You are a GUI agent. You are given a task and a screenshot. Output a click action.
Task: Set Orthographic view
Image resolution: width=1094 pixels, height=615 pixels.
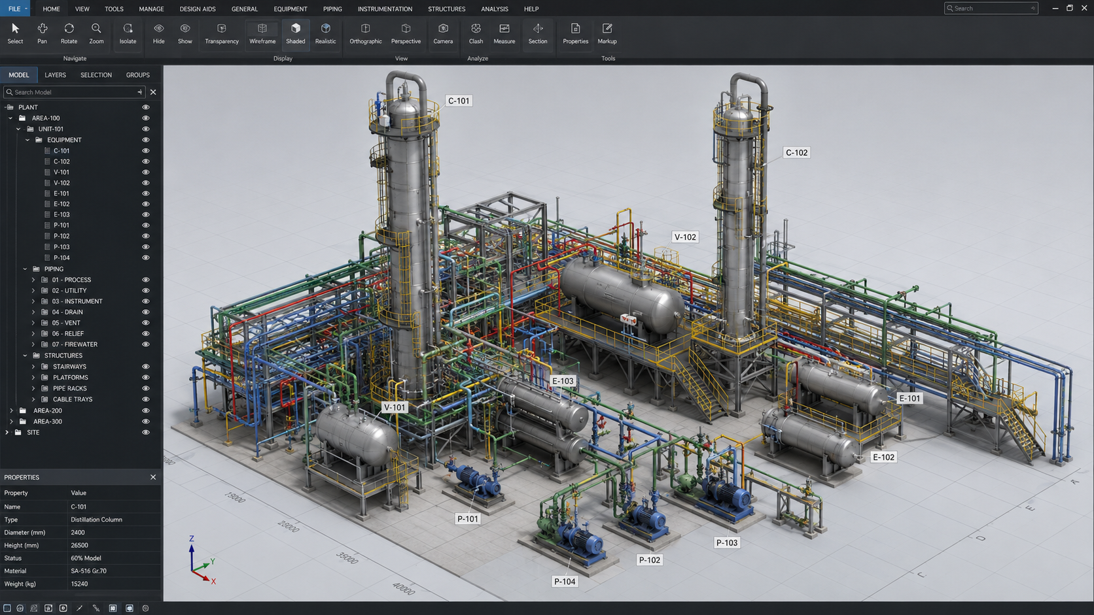(x=366, y=33)
